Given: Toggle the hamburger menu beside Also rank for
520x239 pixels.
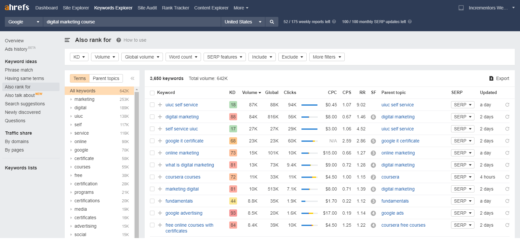Looking at the screenshot, I should (x=67, y=40).
